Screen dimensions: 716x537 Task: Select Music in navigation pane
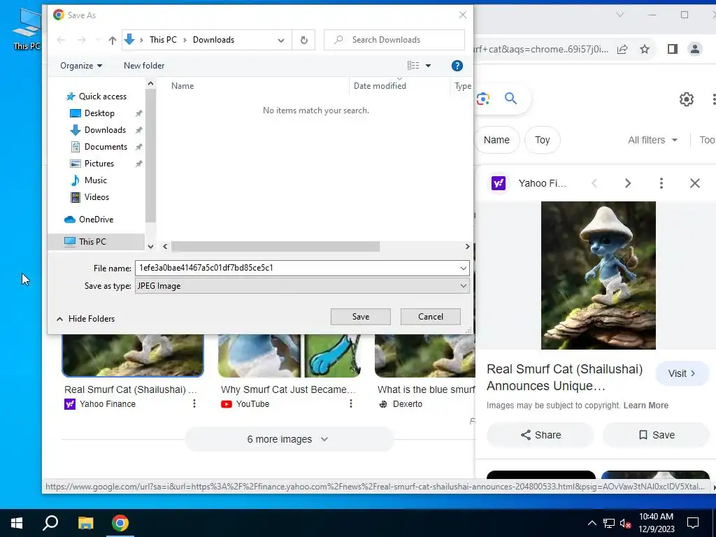pos(95,180)
